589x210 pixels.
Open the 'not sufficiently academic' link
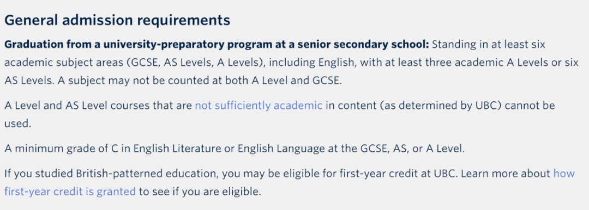[x=259, y=106]
